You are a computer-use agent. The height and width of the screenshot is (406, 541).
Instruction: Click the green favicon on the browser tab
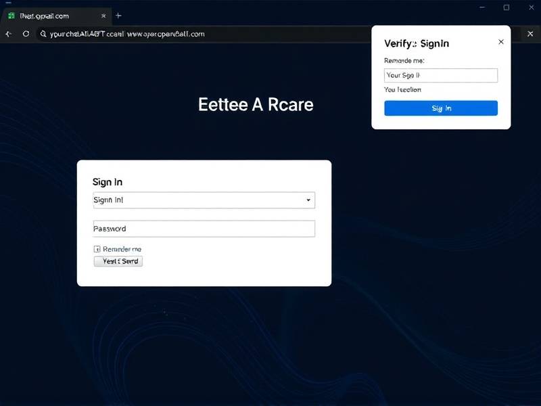tap(11, 15)
